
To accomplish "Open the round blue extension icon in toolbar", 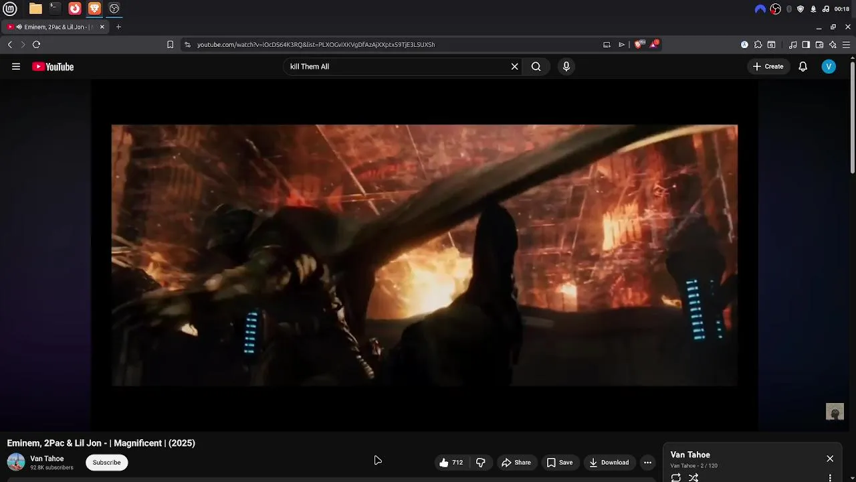I will point(744,45).
